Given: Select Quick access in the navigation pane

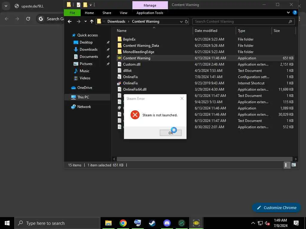Looking at the screenshot, I should [x=87, y=35].
